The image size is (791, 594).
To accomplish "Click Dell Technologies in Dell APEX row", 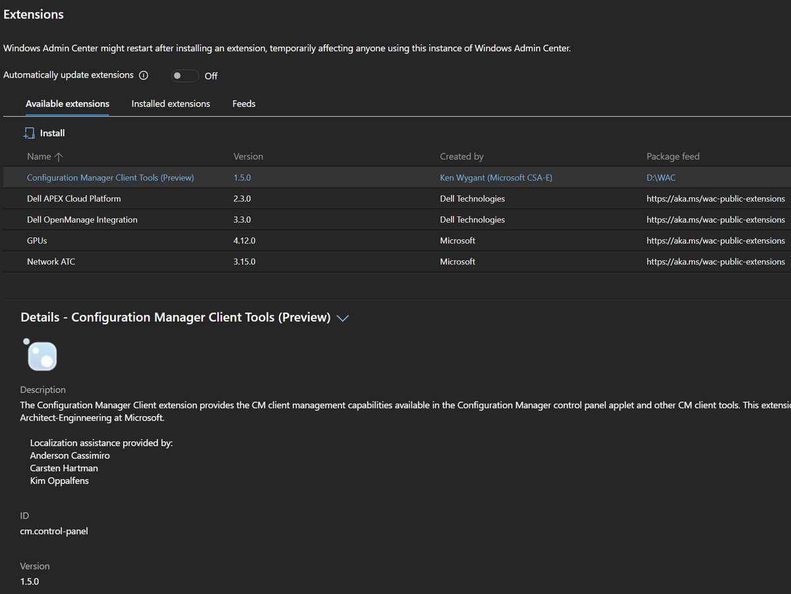I will 473,199.
